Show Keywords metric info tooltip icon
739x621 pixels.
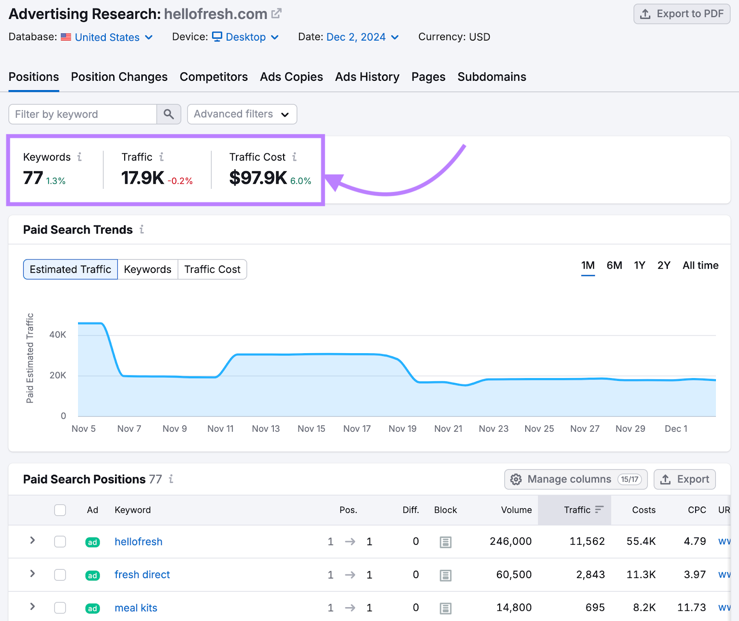(79, 157)
